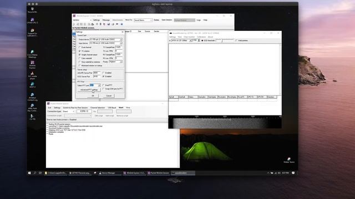The width and height of the screenshot is (355, 199).
Task: Click the Advanced PTT settings button
Action: click(89, 90)
